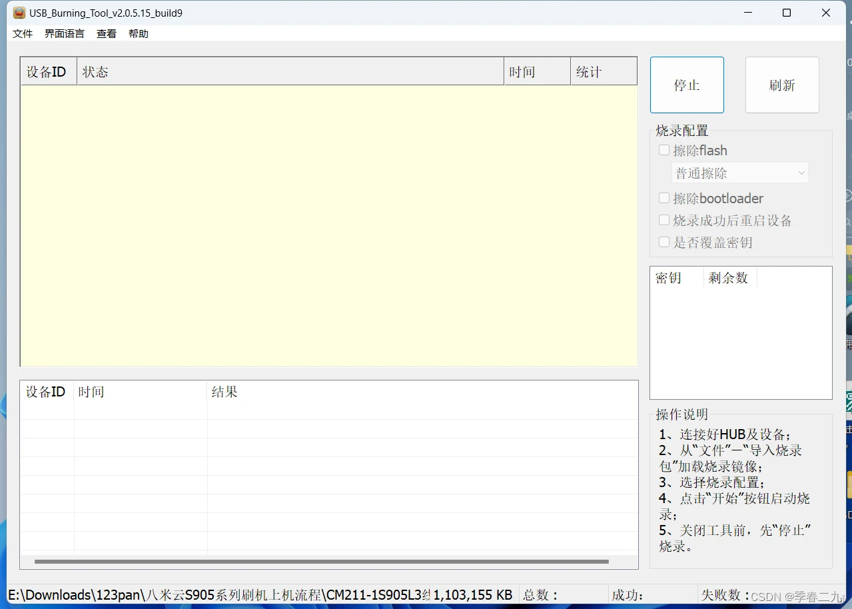Click the image file path in status bar
Screen dimensions: 852x609
[x=218, y=595]
